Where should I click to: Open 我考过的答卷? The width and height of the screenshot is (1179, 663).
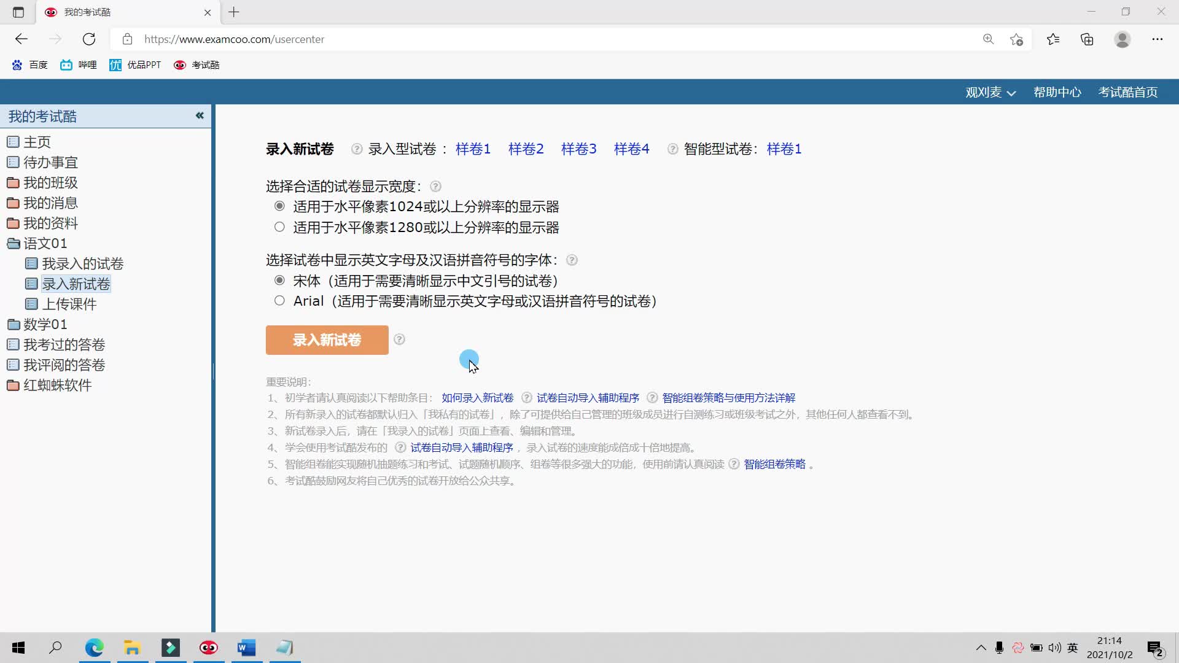(56, 345)
